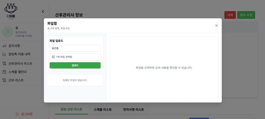The image size is (265, 119).
Task: Click the logout arrow icon
Action: pos(17,114)
